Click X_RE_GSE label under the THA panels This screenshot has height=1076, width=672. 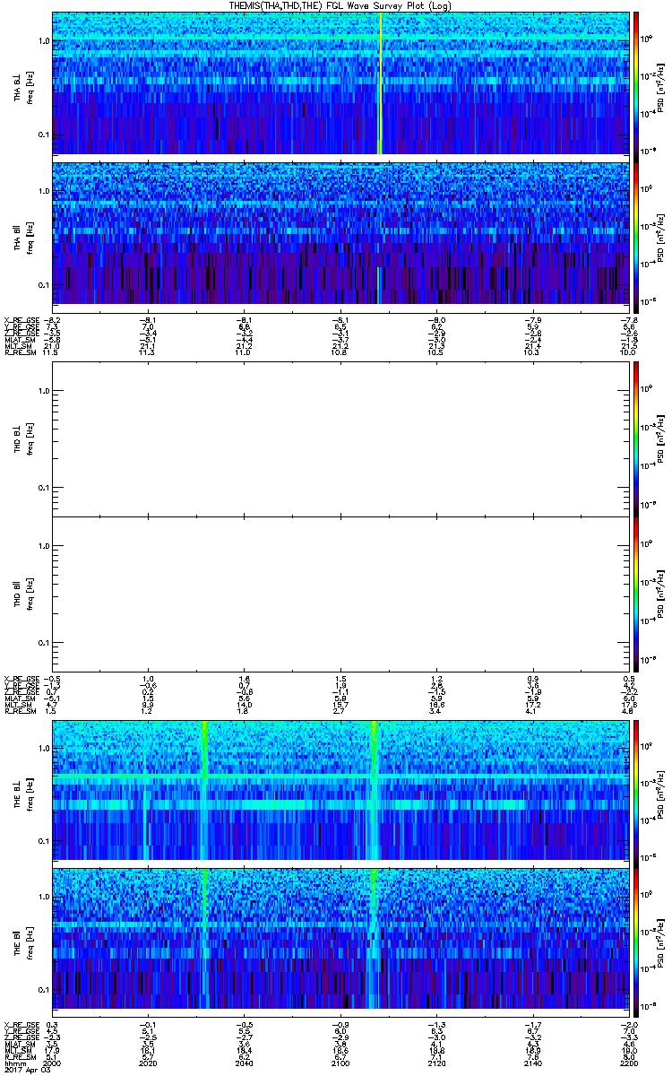point(23,319)
